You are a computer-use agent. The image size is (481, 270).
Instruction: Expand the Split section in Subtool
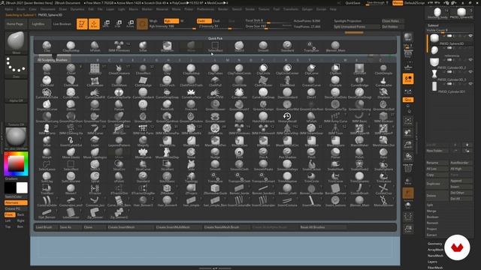[430, 205]
